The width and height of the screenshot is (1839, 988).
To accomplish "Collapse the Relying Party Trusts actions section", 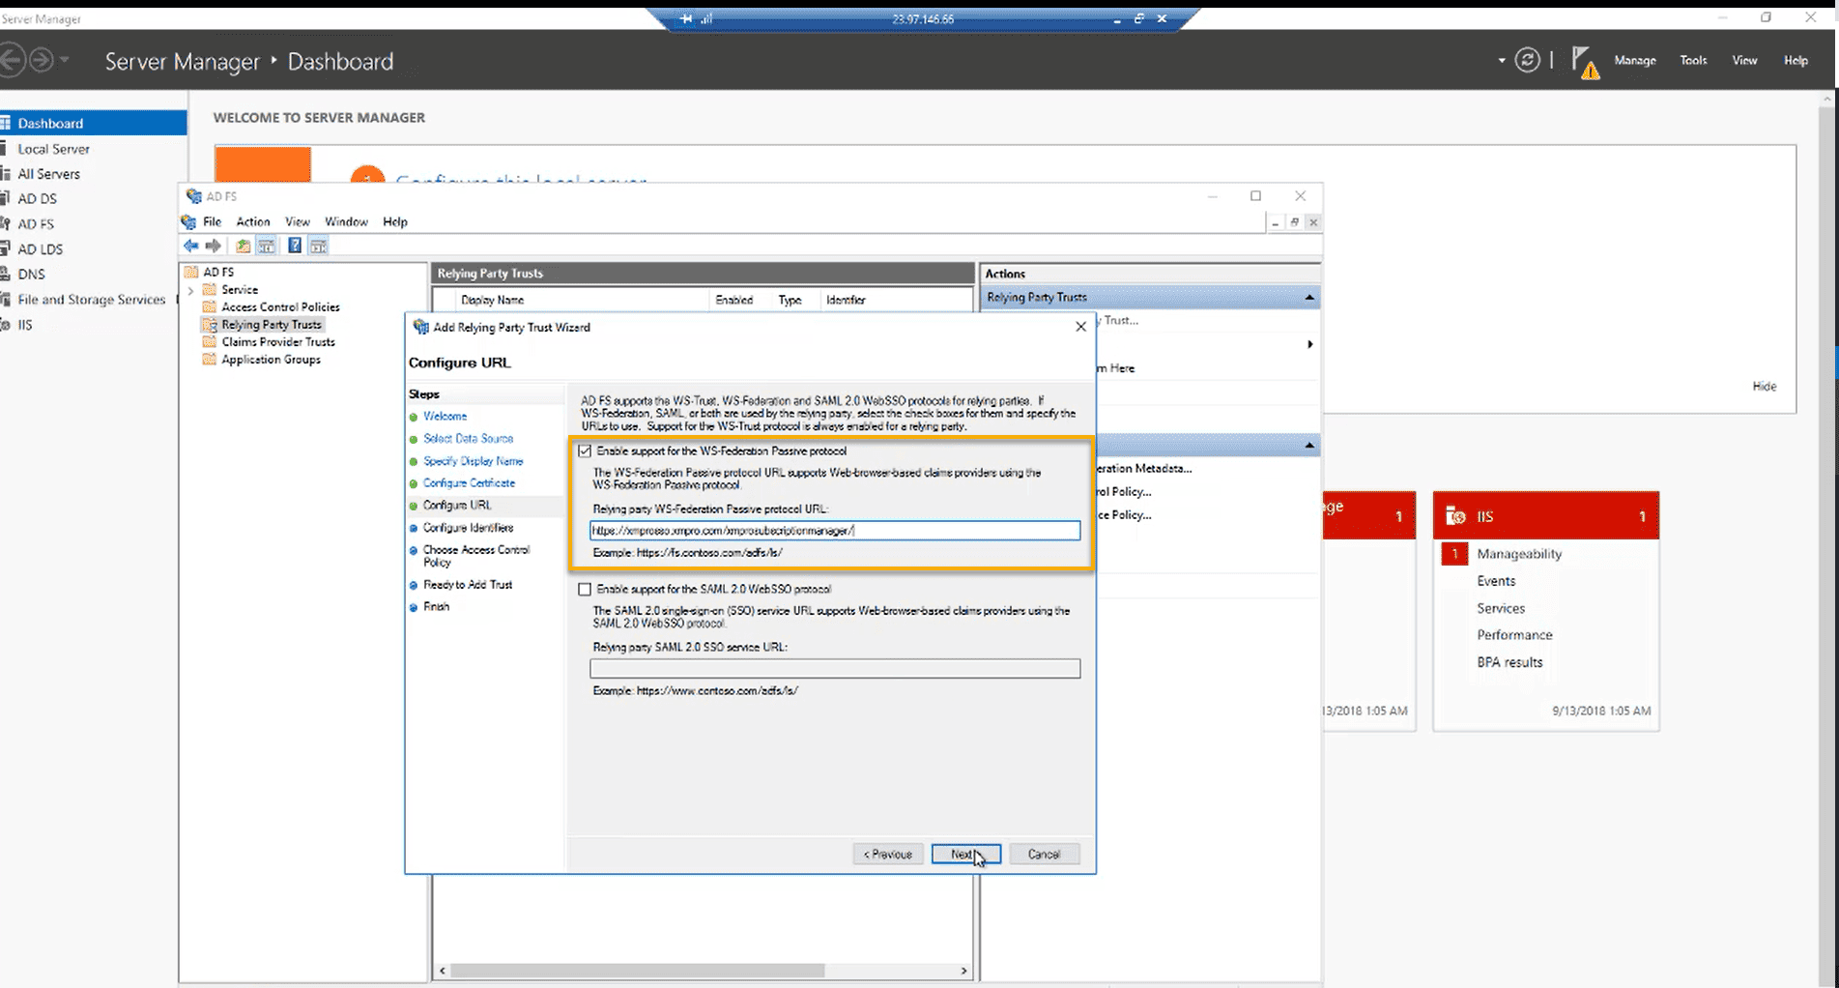I will click(x=1308, y=298).
